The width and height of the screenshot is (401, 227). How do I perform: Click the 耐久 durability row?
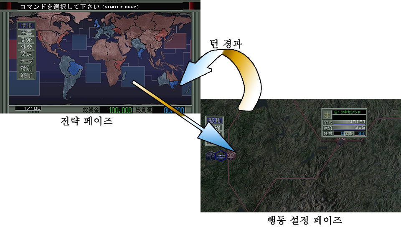(344, 122)
